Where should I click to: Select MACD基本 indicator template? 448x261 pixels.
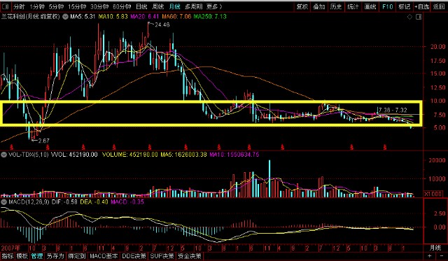104,256
